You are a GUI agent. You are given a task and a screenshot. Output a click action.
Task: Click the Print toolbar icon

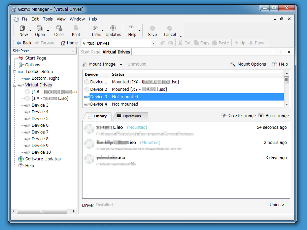(76, 28)
